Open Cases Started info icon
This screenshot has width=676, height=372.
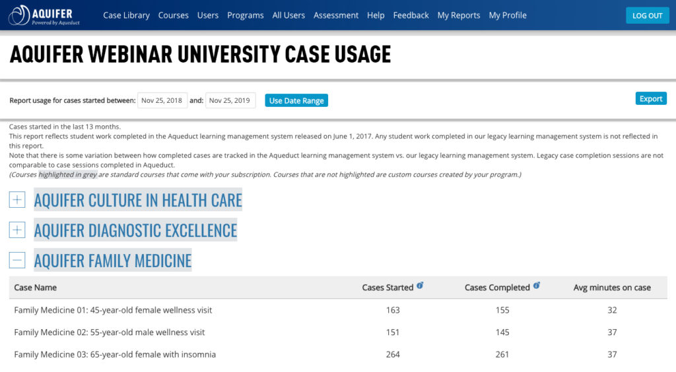pos(420,286)
